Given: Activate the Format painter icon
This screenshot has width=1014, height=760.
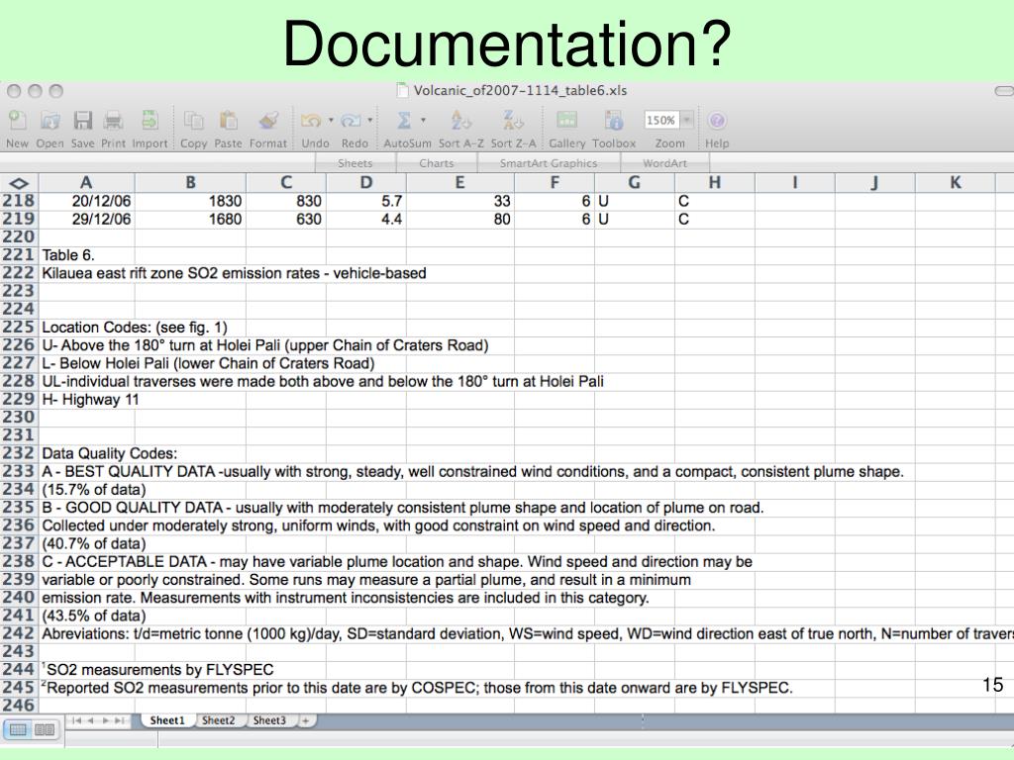Looking at the screenshot, I should point(268,120).
